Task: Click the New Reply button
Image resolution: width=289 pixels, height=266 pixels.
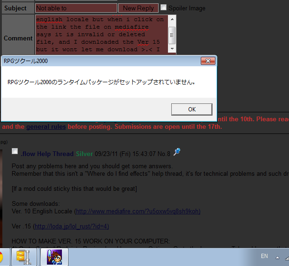Action: point(138,8)
